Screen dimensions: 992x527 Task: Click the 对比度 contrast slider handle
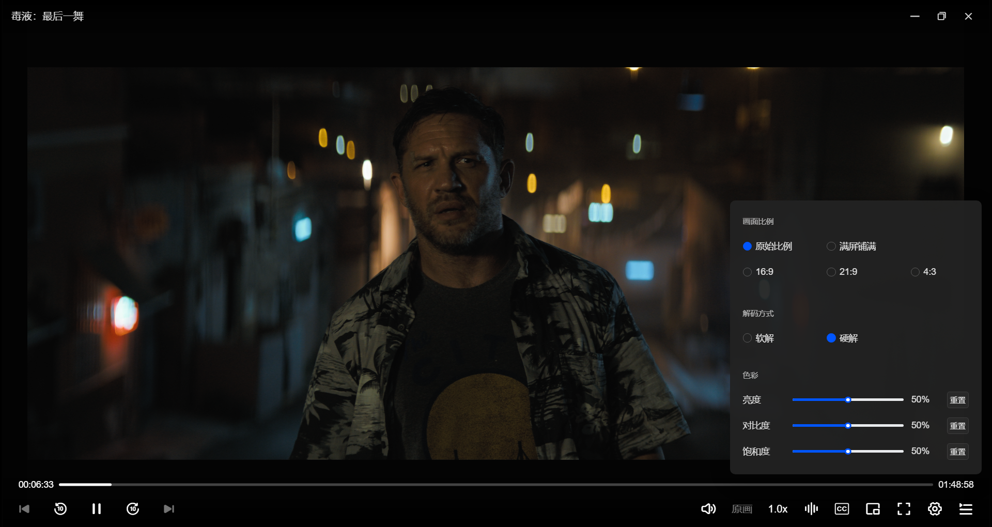[848, 426]
